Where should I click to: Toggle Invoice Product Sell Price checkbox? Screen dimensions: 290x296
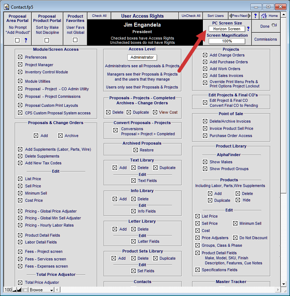(x=205, y=128)
